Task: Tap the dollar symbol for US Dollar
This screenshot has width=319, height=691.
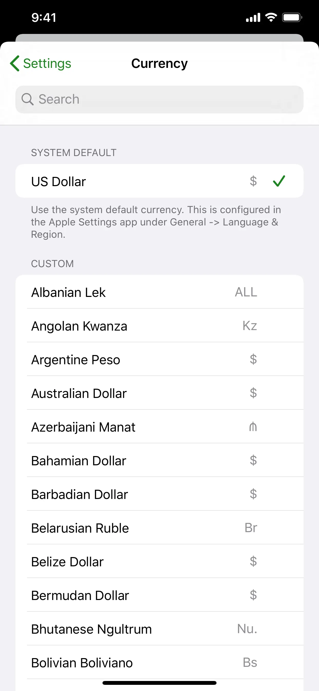Action: [253, 181]
